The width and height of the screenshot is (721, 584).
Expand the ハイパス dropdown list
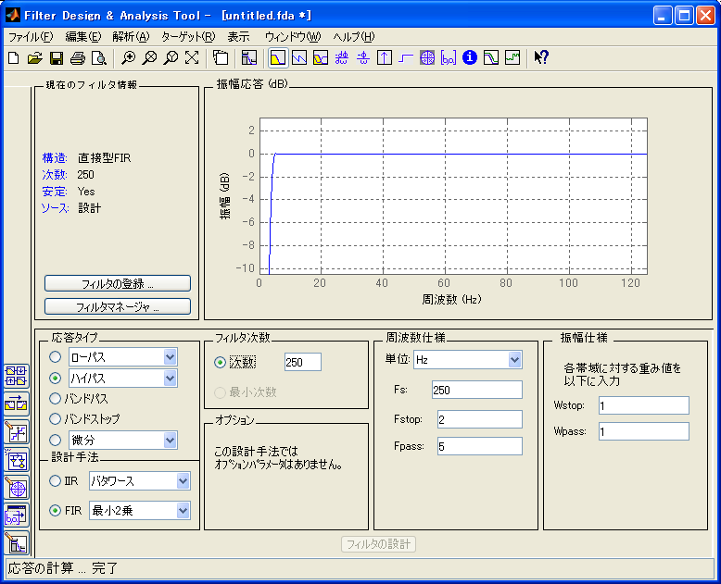[x=170, y=378]
